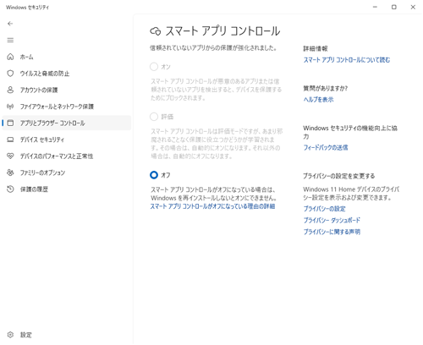Viewport: 423px width, 345px height.
Task: Click the window icon for アプリとブラウザー コントロール
Action: (x=10, y=123)
